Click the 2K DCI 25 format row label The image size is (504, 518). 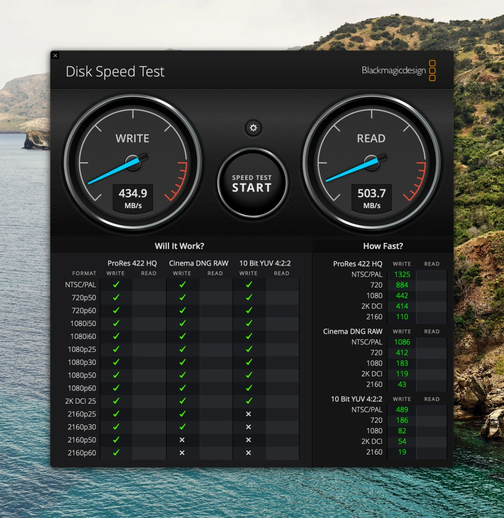click(80, 401)
